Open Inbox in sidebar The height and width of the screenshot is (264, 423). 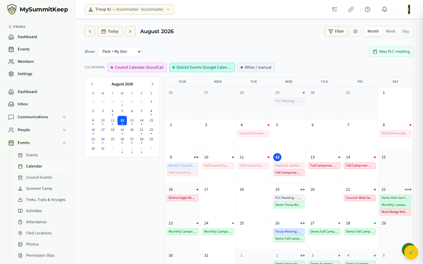[38, 104]
